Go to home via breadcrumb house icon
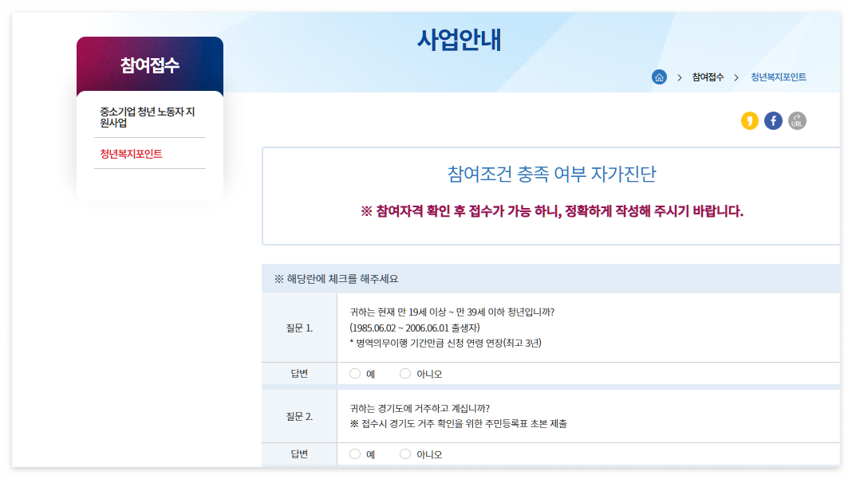This screenshot has width=852, height=479. (x=659, y=77)
